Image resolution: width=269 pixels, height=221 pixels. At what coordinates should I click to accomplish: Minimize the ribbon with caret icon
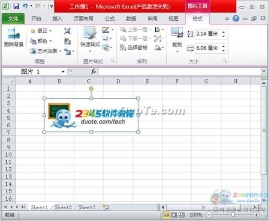[227, 18]
